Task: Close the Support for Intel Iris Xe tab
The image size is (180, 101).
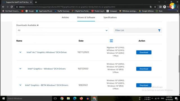Action: (31, 2)
